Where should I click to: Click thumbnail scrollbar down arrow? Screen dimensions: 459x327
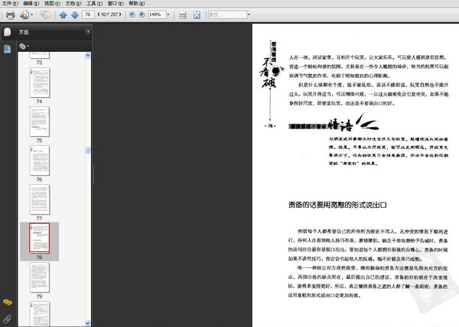point(87,323)
